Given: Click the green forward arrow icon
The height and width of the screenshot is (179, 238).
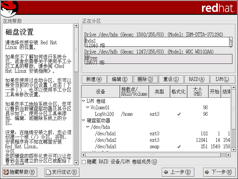Looking at the screenshot, I should [x=207, y=172].
